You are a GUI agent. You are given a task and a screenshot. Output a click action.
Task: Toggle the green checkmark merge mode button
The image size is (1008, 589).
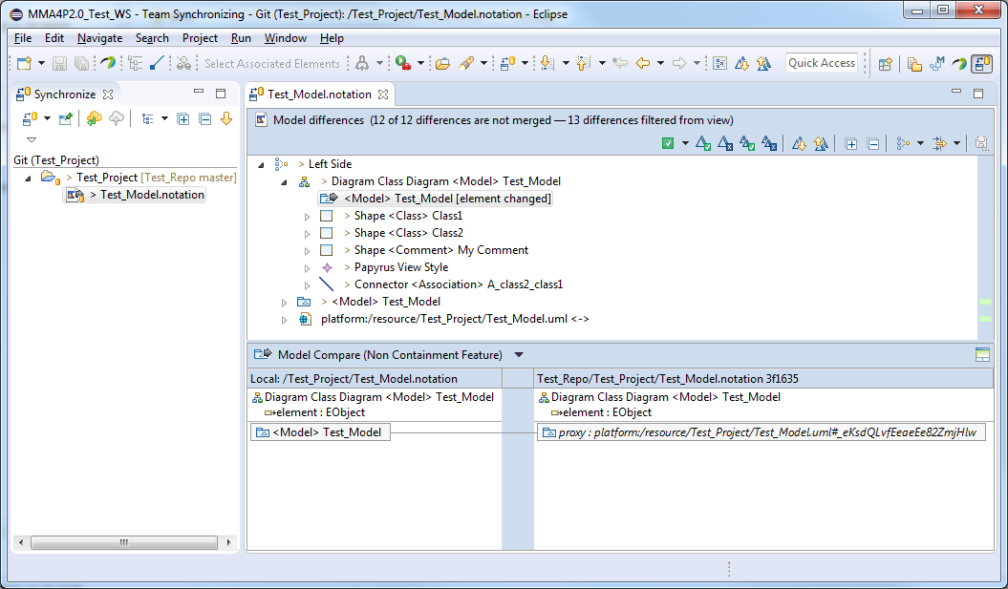pos(668,143)
